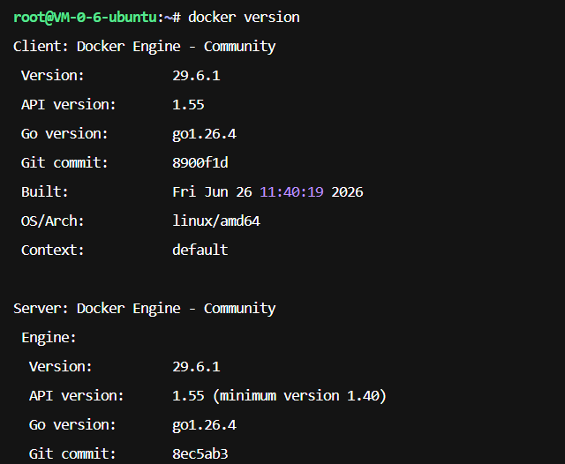Click 'Fri Jun 26' in Built line

[x=212, y=192]
